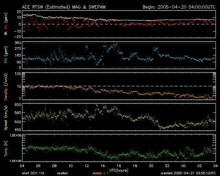The image size is (220, 176).
Task: Click the '(/cm3)' unit label
Action: (x=6, y=80)
